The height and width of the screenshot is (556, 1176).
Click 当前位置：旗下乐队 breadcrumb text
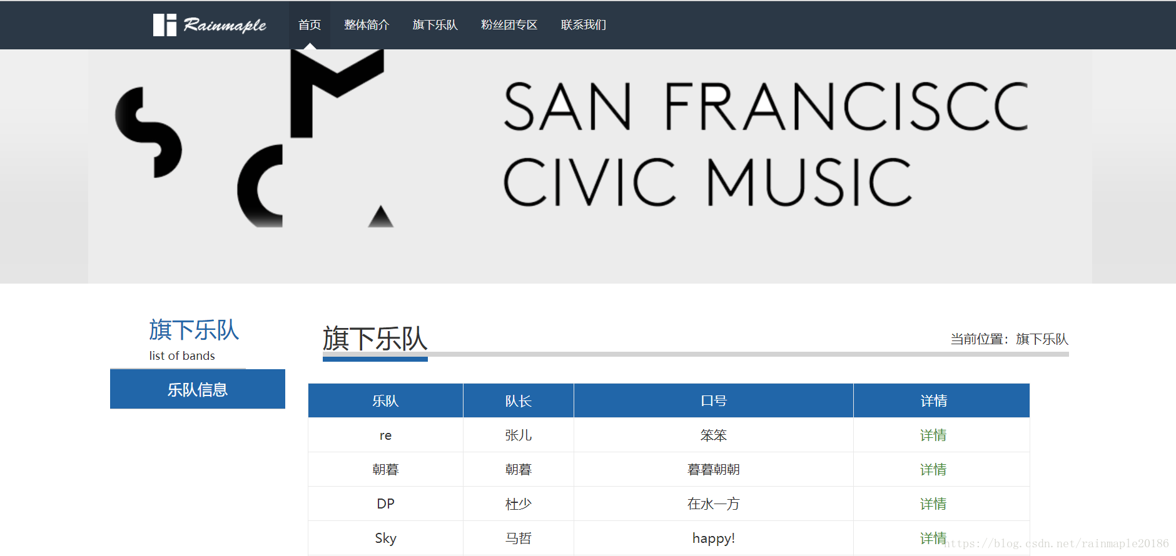[1009, 339]
